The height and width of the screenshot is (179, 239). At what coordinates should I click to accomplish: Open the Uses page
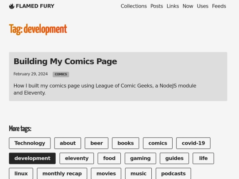click(203, 6)
